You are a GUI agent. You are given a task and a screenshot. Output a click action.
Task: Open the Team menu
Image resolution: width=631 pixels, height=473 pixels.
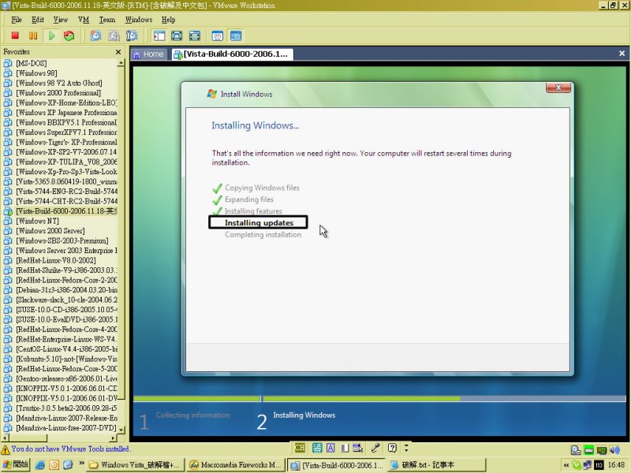coord(107,20)
